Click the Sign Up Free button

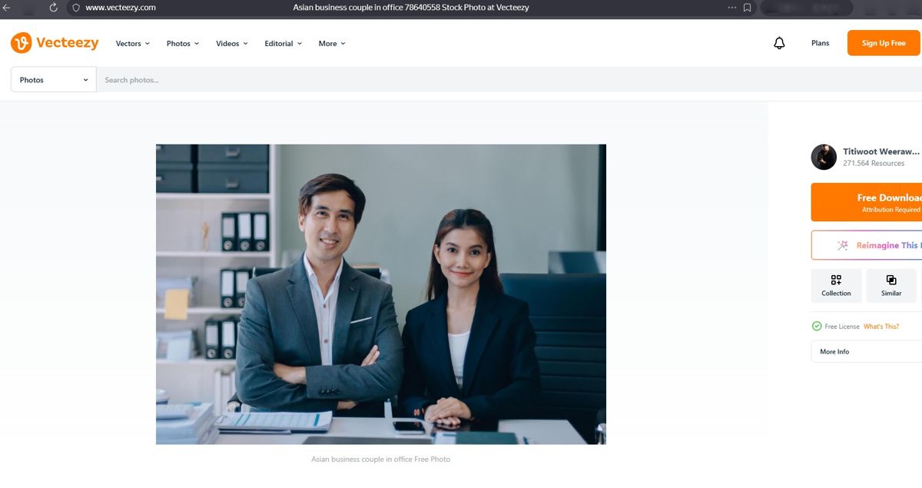click(x=884, y=43)
